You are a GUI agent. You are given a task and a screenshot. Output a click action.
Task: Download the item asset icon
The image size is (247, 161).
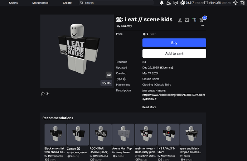[180, 20]
